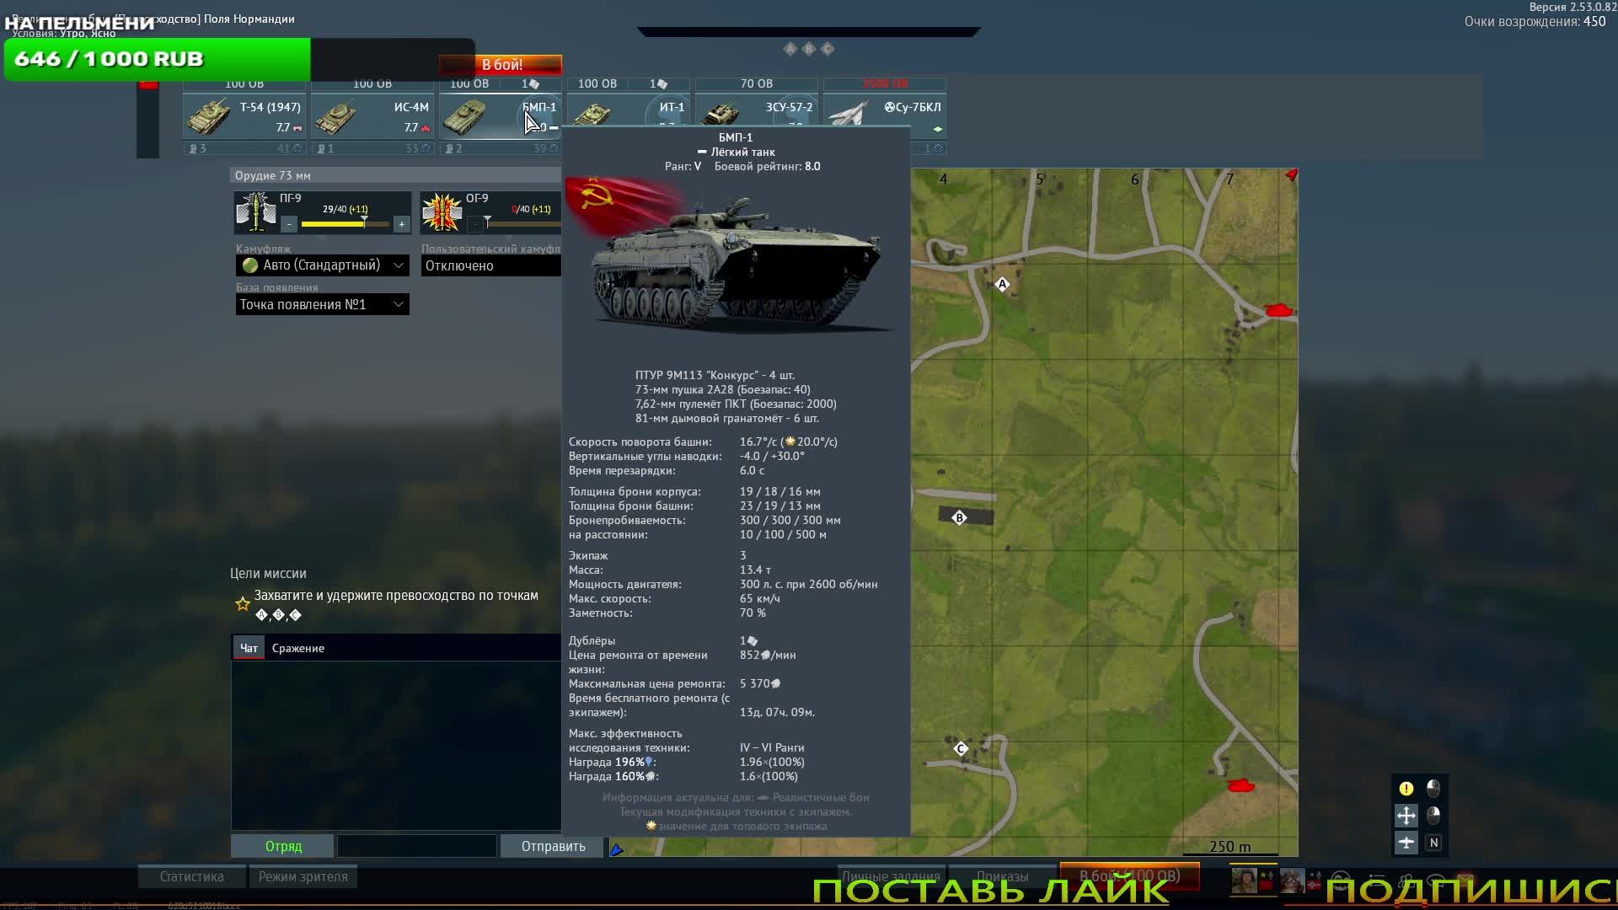The height and width of the screenshot is (910, 1618).
Task: Pick the ЗСУ-57-2 vehicle slot
Action: click(x=756, y=110)
